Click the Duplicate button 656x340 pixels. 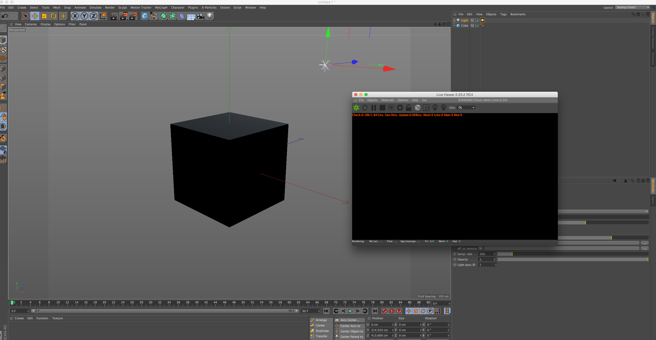322,331
